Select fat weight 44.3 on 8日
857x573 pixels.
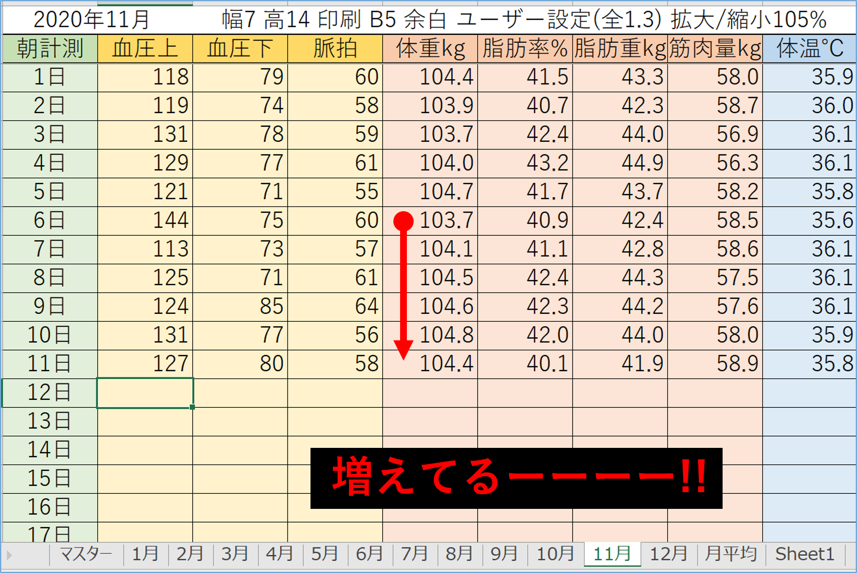[620, 278]
